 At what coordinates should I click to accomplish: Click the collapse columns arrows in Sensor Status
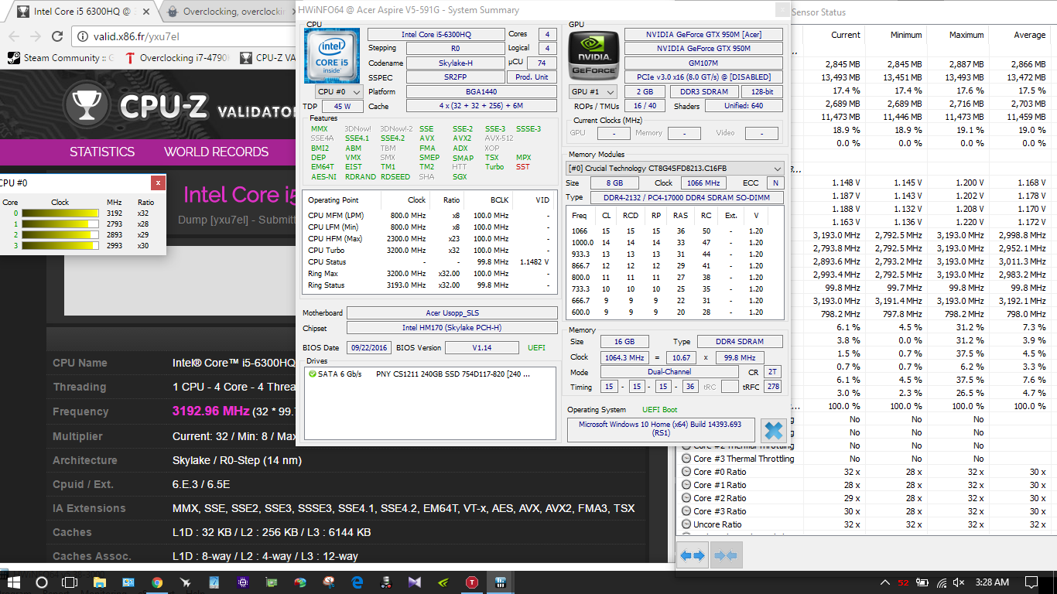click(725, 555)
